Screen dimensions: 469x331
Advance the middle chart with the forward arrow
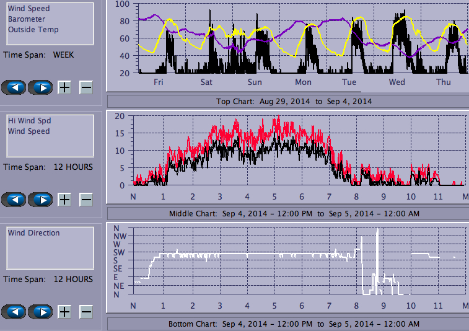pyautogui.click(x=41, y=199)
